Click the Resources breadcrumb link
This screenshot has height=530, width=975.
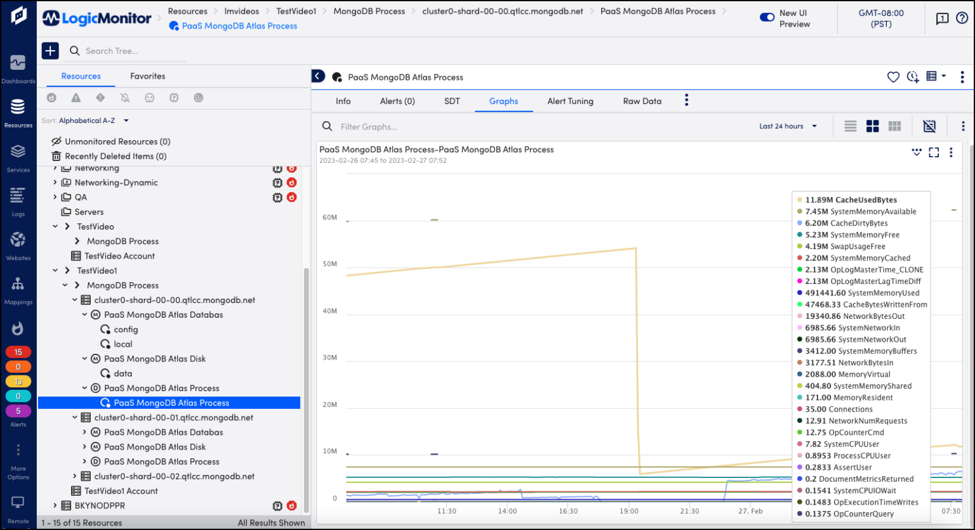coord(188,11)
